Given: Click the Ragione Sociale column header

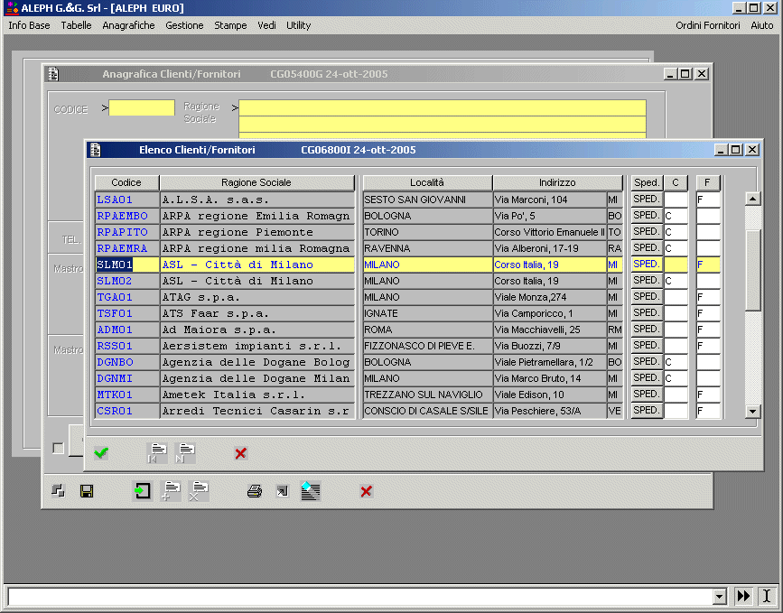Looking at the screenshot, I should tap(256, 182).
